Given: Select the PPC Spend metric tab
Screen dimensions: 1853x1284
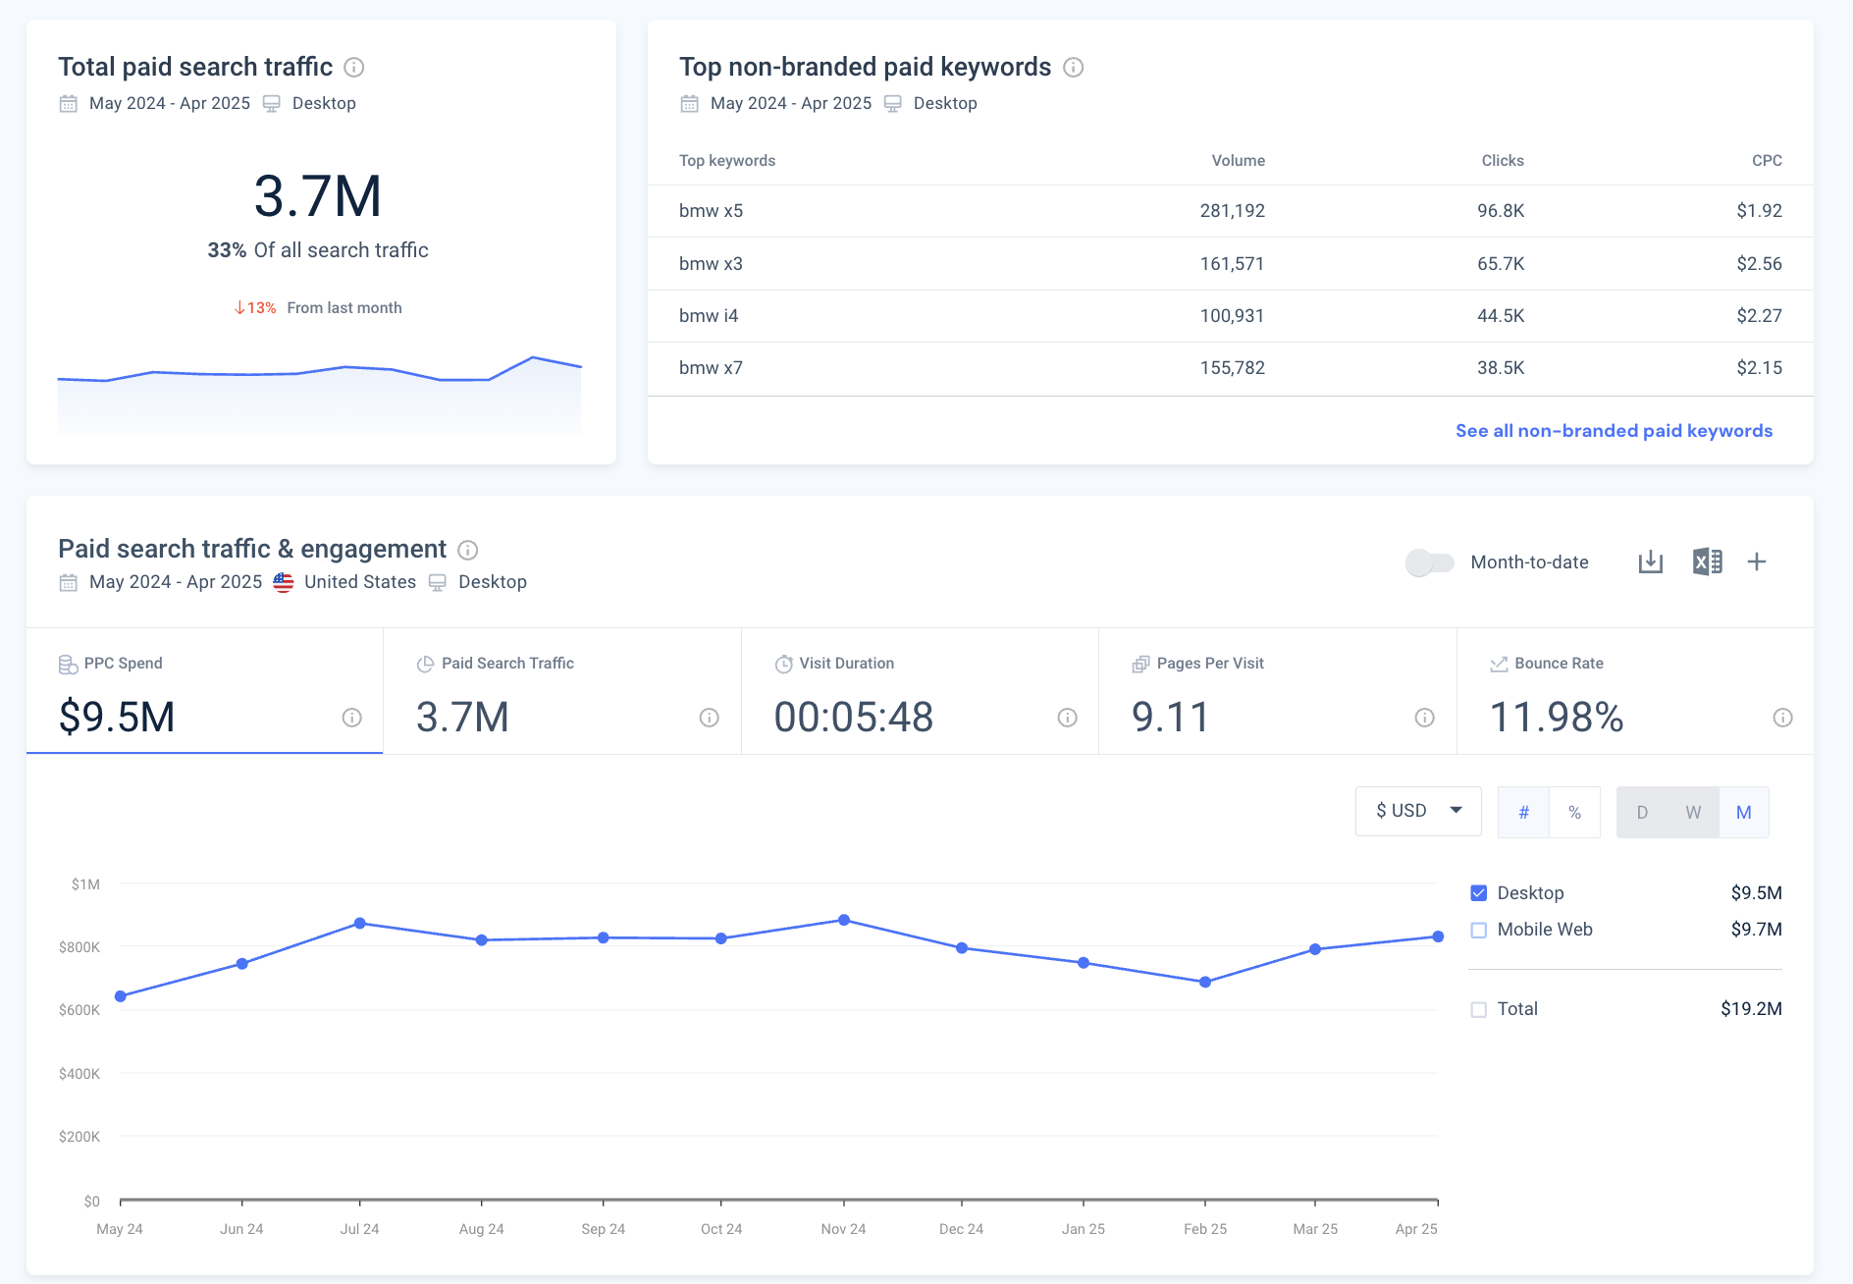Looking at the screenshot, I should coord(204,691).
